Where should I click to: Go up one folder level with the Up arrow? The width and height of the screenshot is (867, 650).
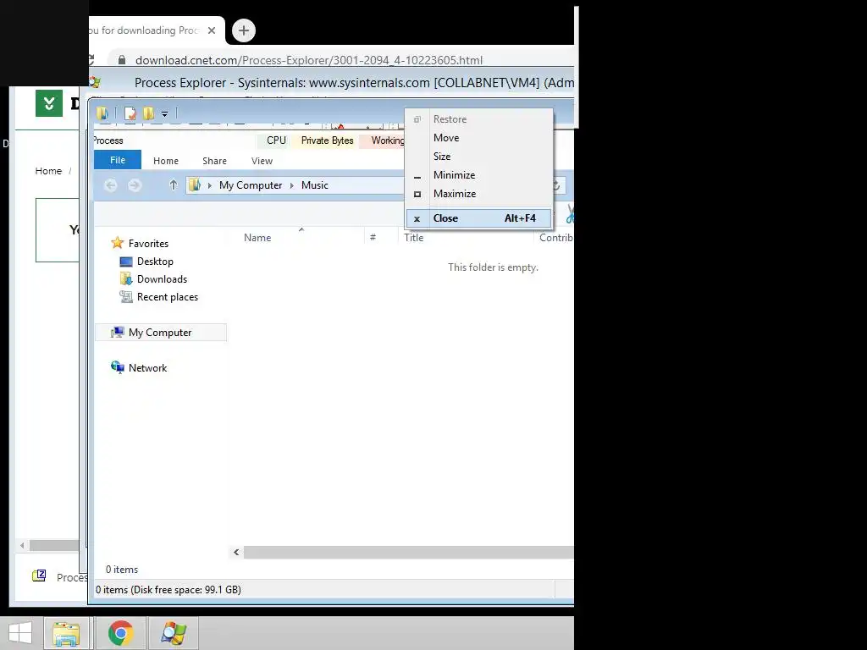tap(173, 185)
